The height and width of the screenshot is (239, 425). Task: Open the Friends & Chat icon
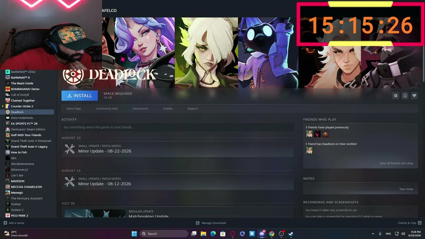point(420,223)
